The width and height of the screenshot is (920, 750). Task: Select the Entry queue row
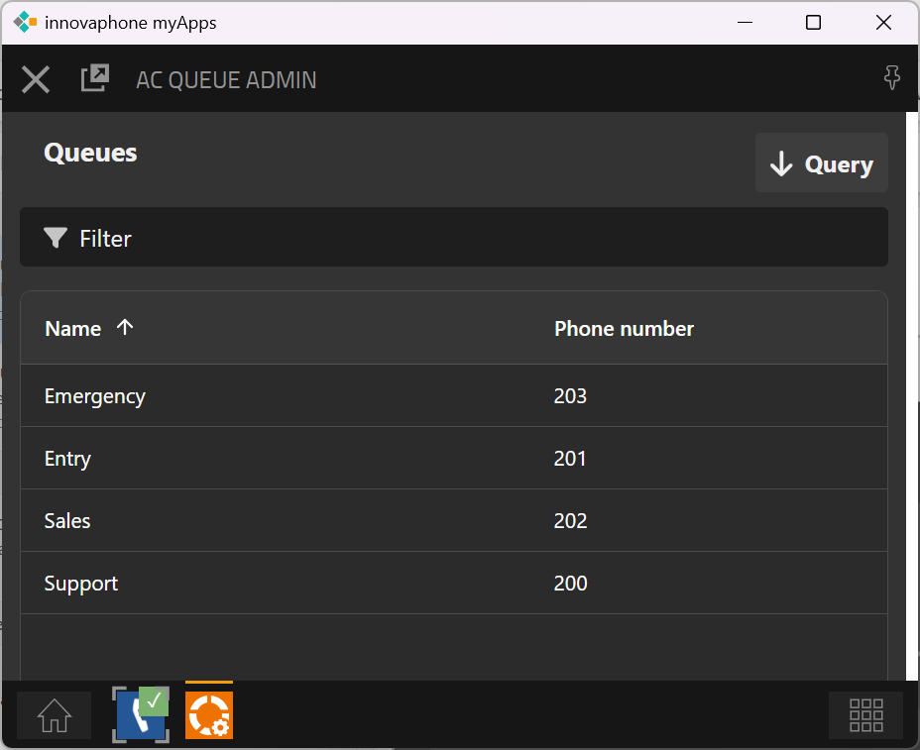coord(67,459)
